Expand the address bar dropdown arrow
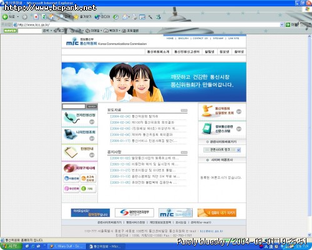 (x=282, y=24)
